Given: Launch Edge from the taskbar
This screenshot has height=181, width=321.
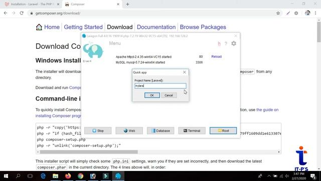Looking at the screenshot, I should point(43,176).
